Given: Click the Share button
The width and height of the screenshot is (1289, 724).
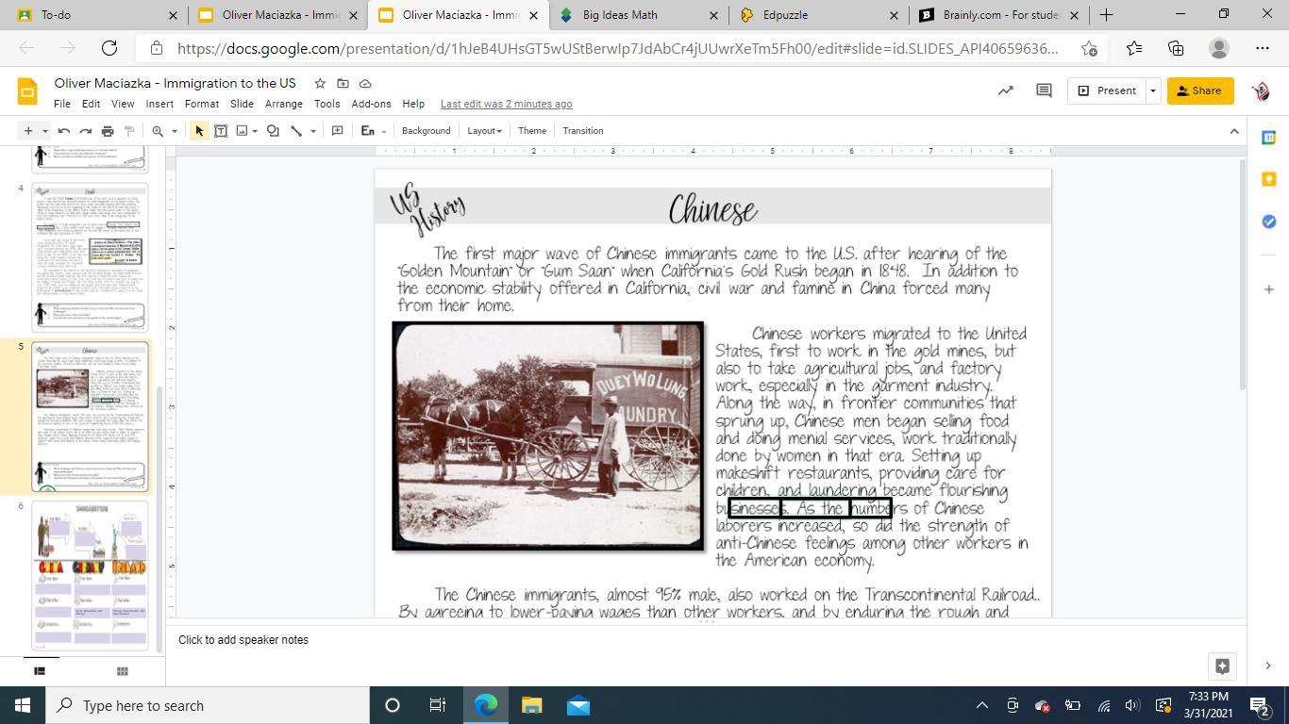Looking at the screenshot, I should tap(1199, 90).
